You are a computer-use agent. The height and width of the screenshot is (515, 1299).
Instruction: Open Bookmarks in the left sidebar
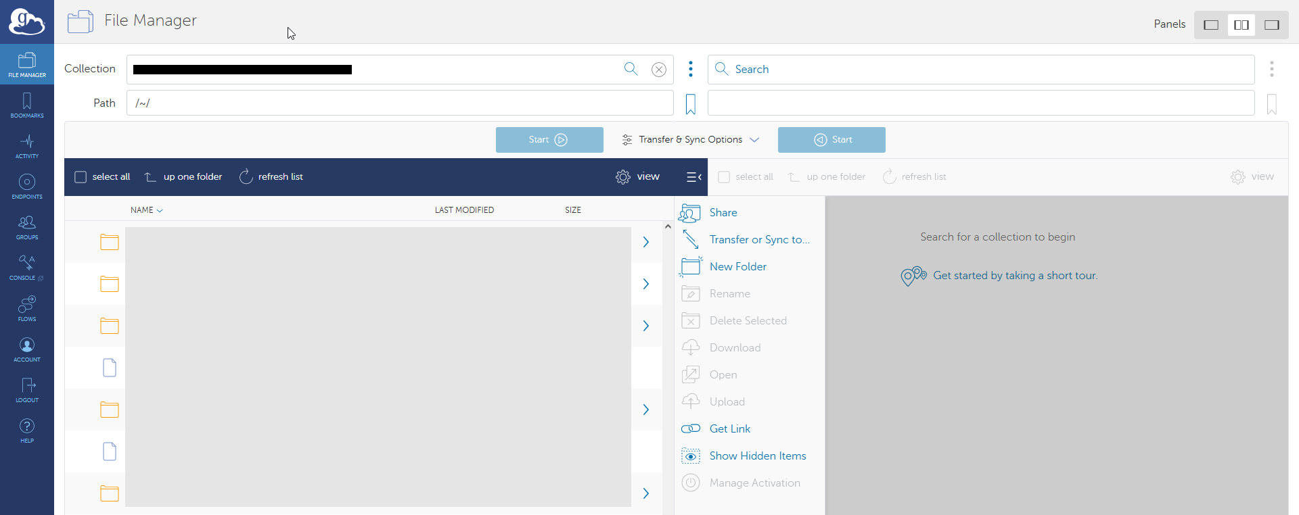[27, 105]
